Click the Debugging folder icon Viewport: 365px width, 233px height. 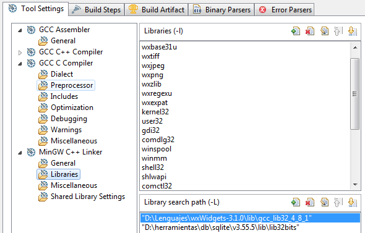click(x=43, y=119)
